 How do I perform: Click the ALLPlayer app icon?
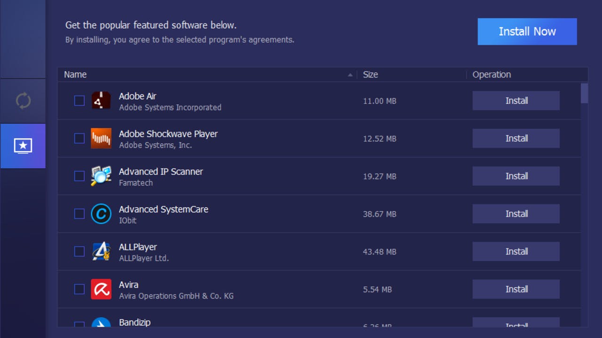101,252
